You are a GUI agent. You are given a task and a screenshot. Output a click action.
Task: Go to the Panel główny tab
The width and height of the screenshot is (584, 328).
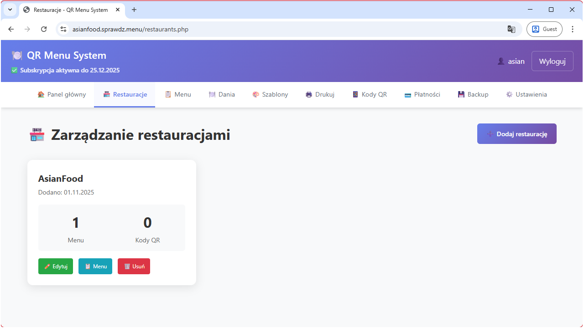(61, 94)
